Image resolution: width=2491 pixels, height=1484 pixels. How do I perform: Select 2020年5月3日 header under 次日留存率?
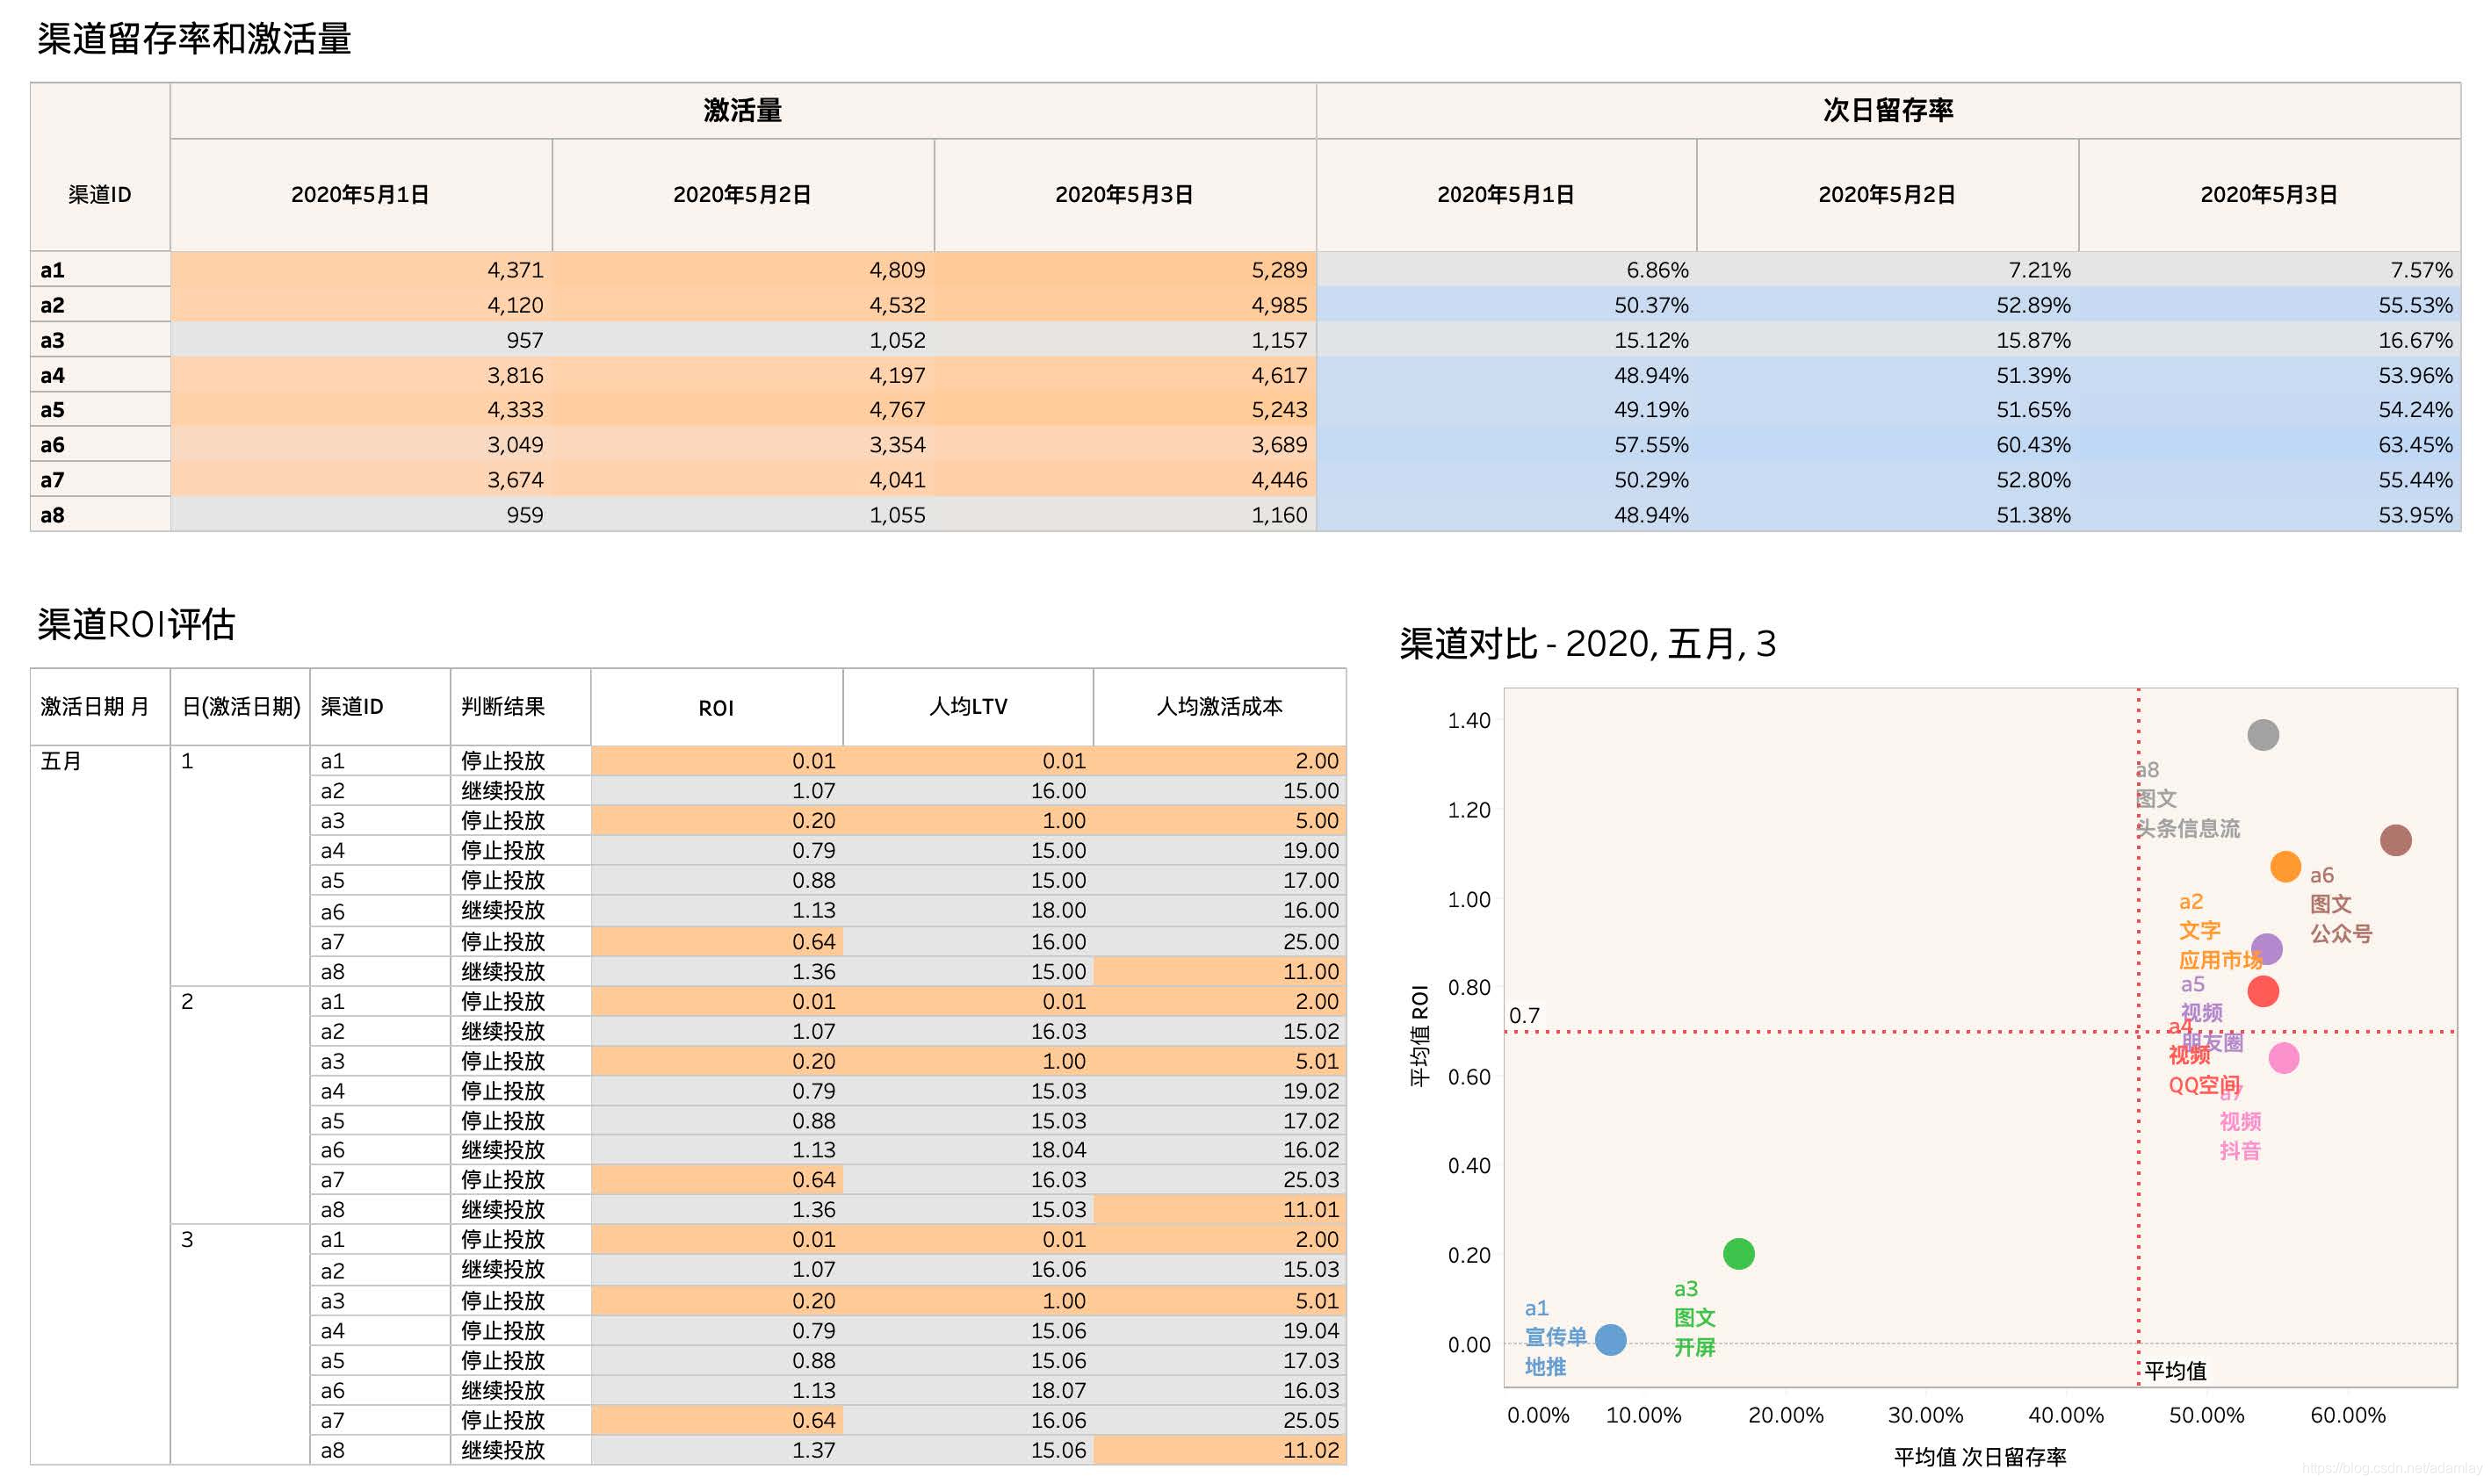tap(2269, 194)
